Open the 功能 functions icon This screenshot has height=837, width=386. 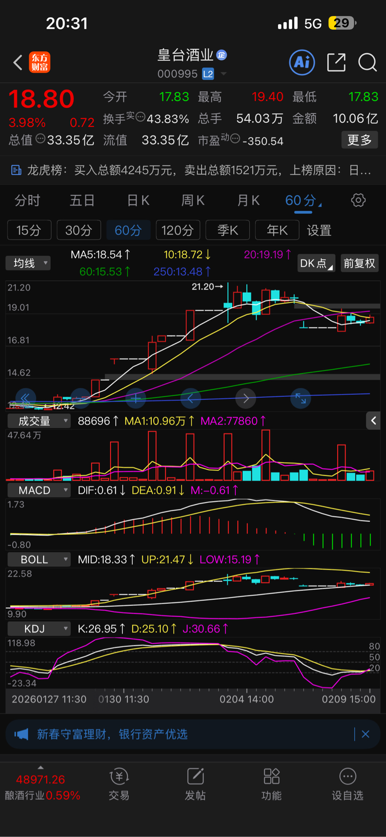(x=271, y=777)
